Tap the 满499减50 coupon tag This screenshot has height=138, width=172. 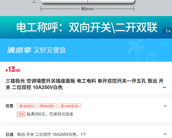coord(47,106)
